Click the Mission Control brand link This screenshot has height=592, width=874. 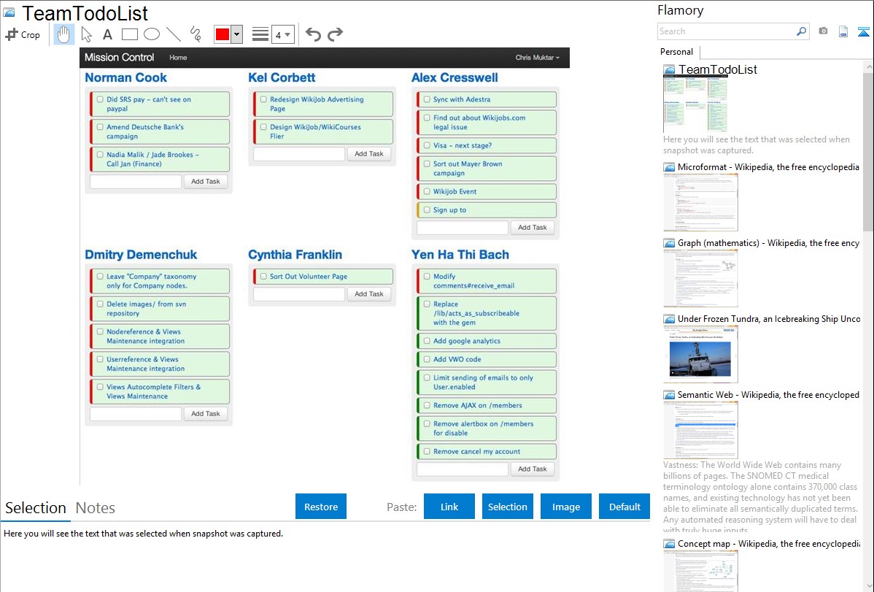(x=120, y=58)
